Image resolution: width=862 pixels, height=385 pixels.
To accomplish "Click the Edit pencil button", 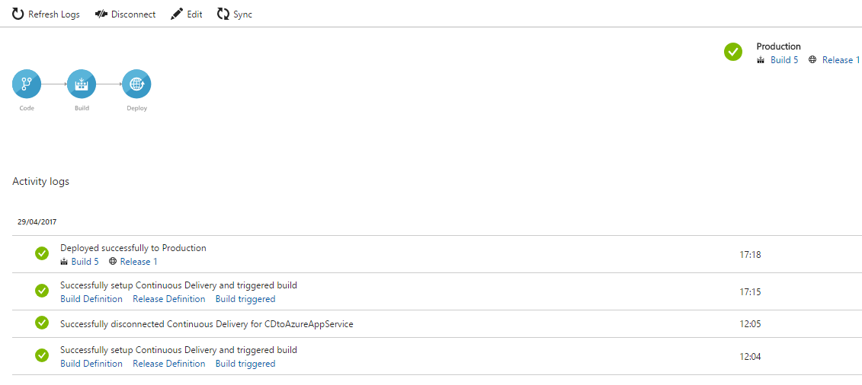I will (x=186, y=14).
